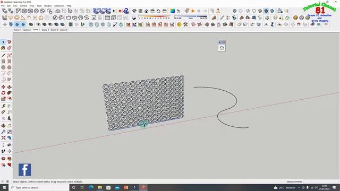
Task: Click the Facebook logo overlay
Action: 25,170
